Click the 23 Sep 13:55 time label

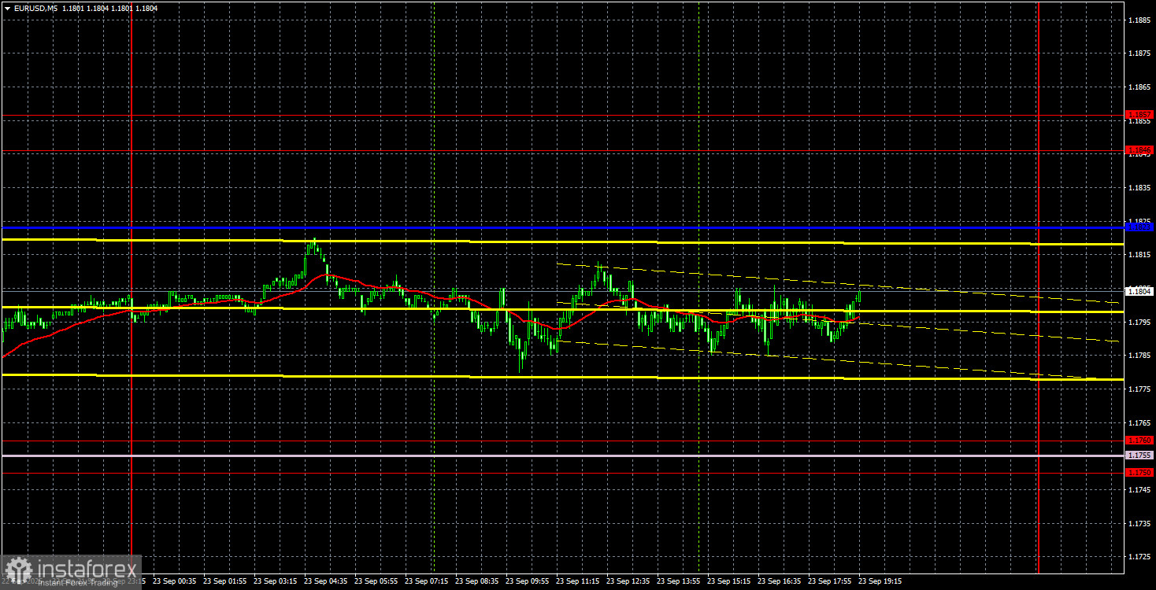(679, 581)
